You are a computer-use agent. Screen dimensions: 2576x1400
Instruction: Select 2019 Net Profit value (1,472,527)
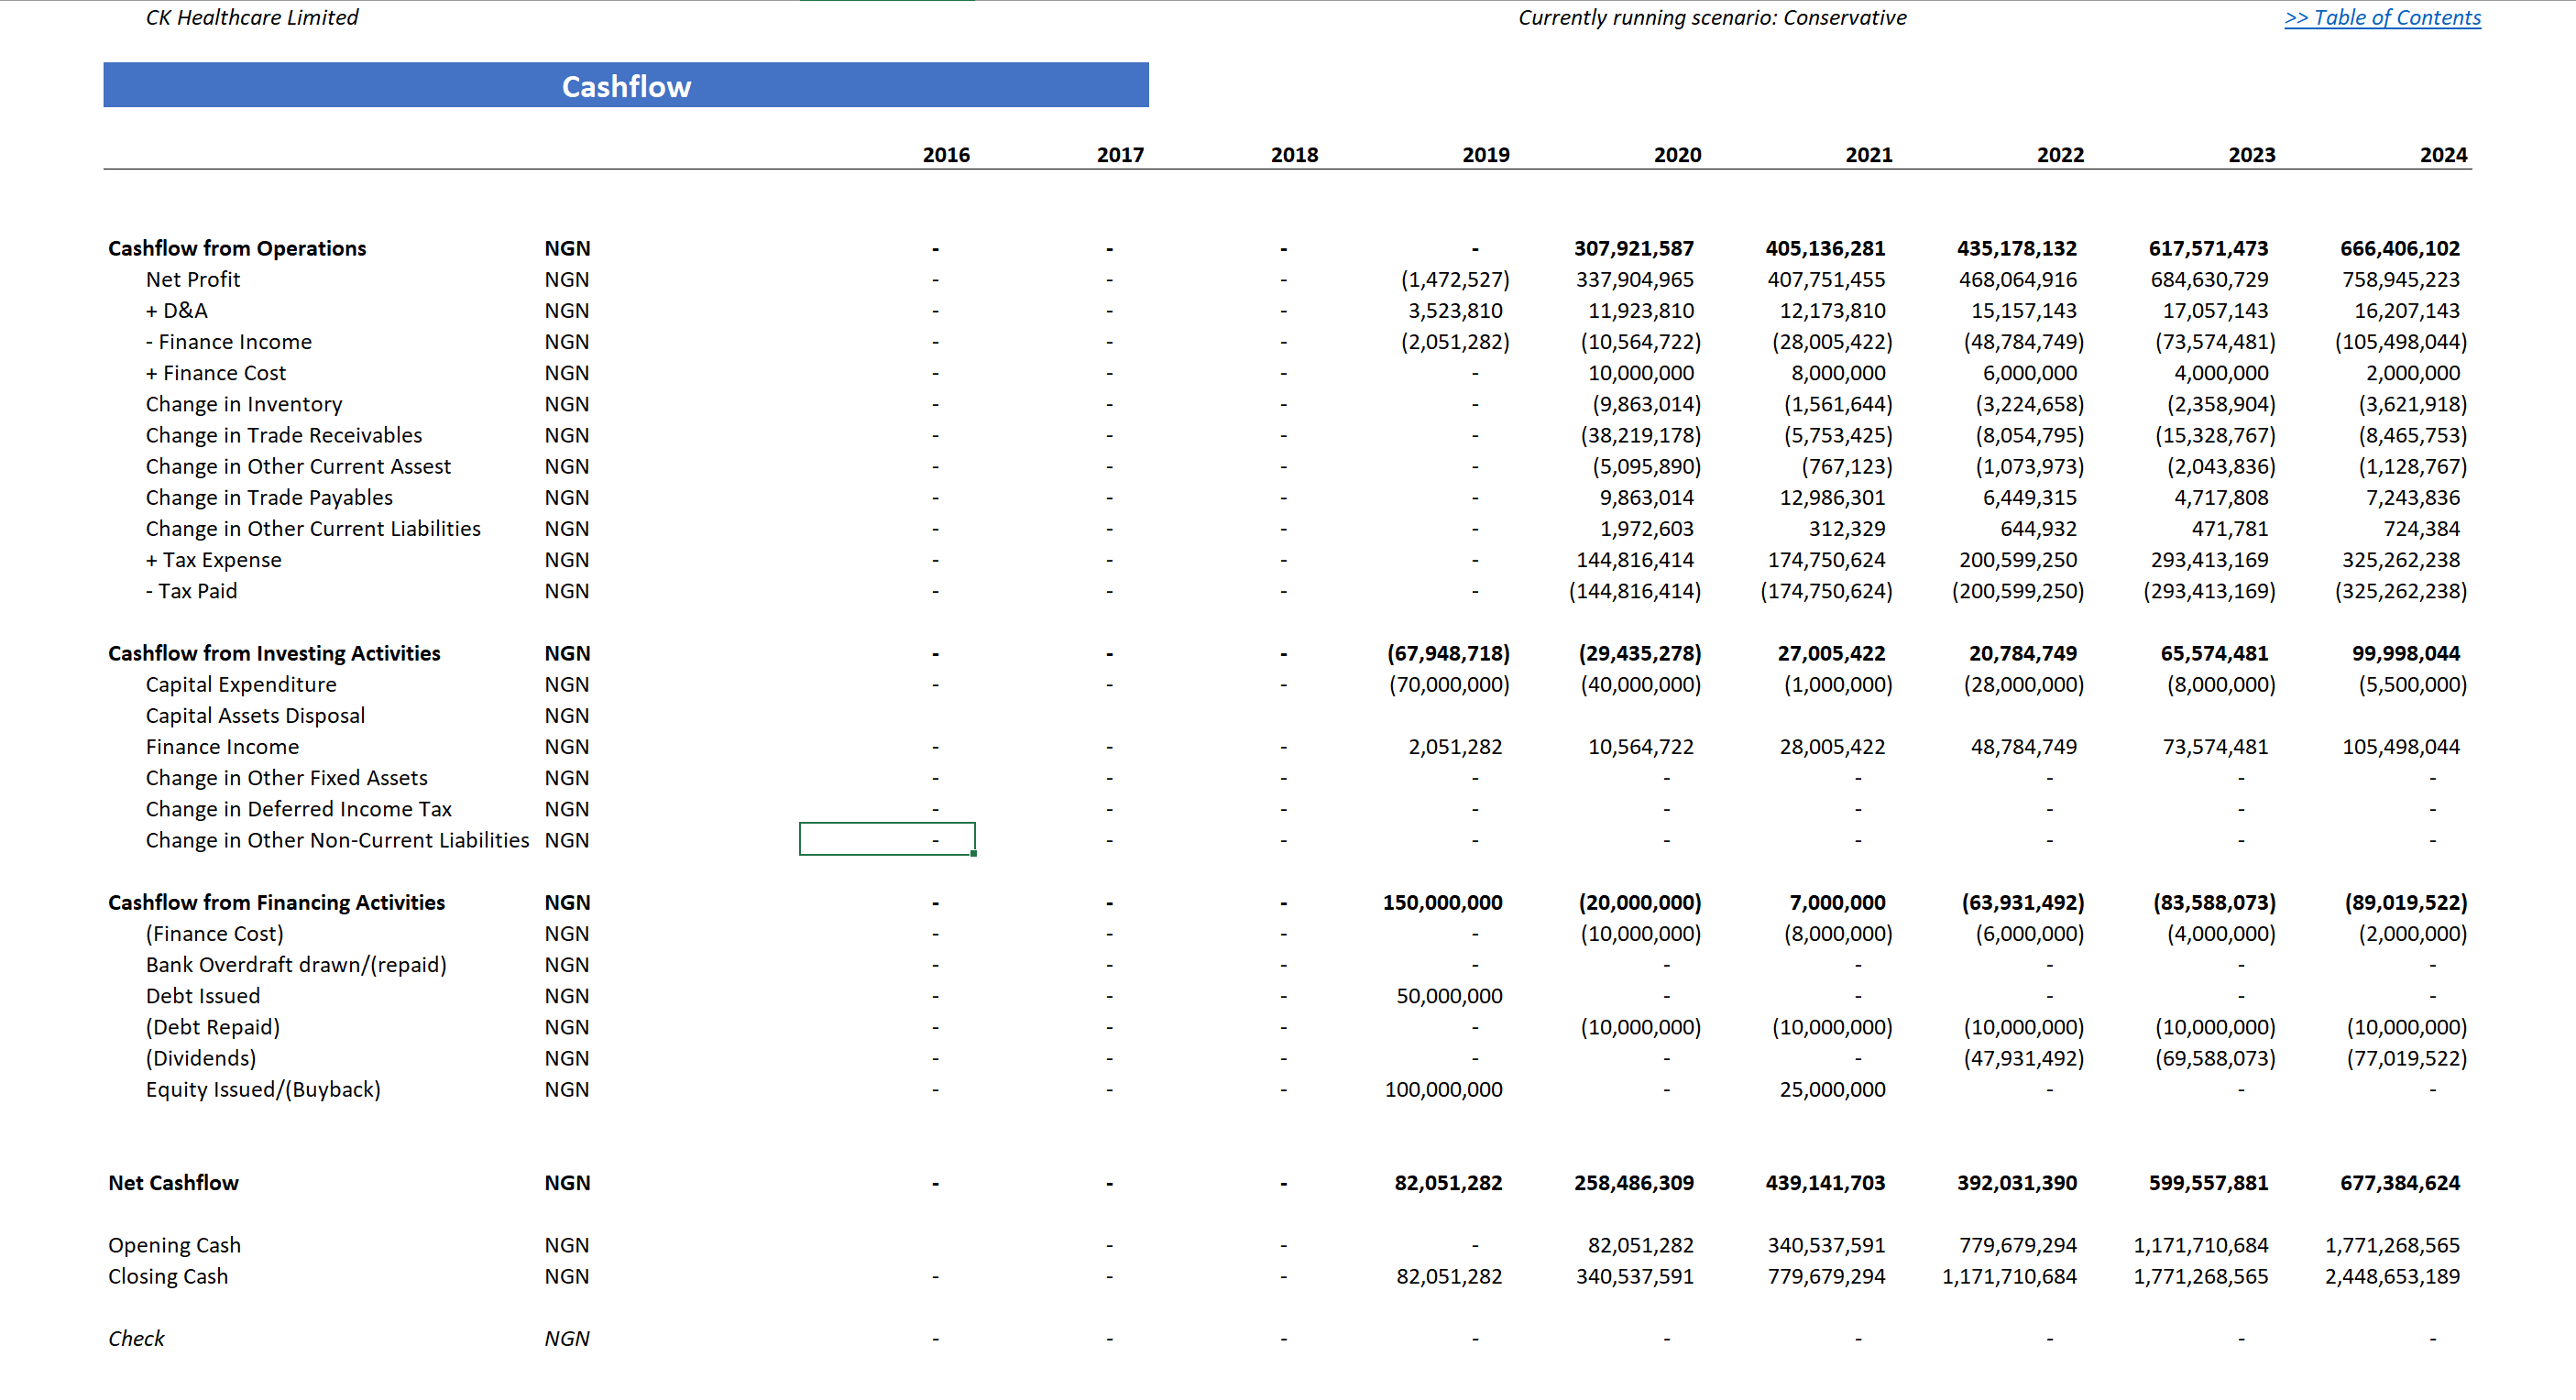(x=1455, y=279)
